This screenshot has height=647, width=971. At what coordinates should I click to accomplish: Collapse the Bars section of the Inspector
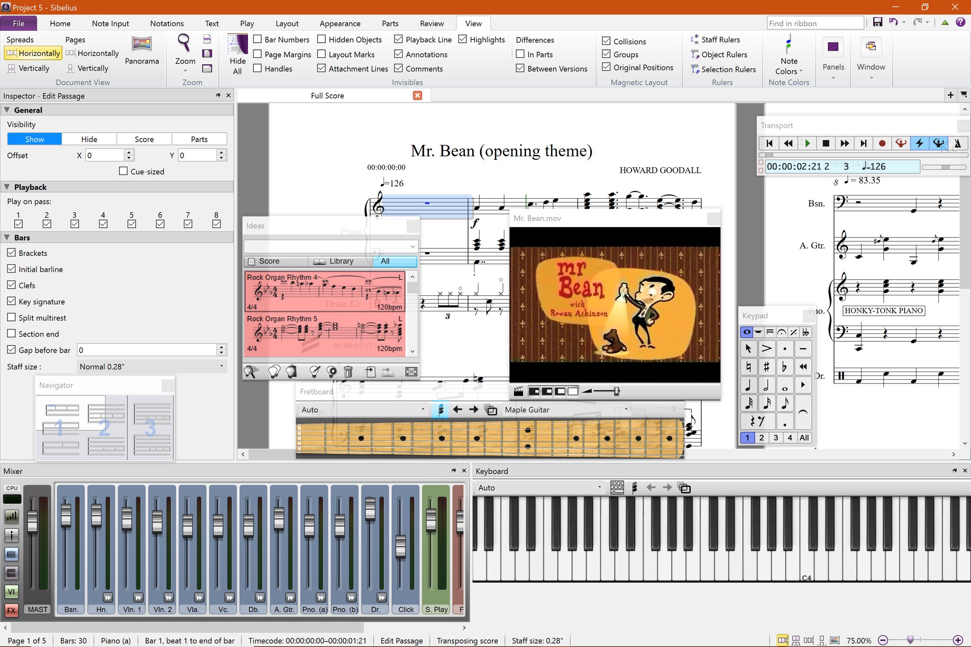pyautogui.click(x=7, y=237)
